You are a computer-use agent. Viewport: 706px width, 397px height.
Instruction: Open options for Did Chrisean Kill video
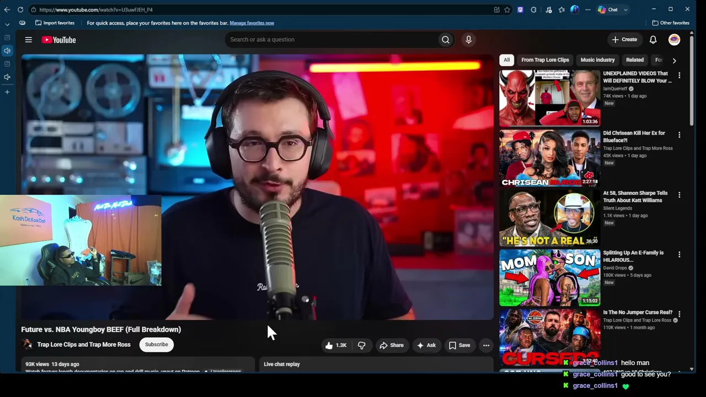(x=680, y=135)
